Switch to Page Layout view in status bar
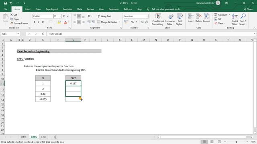The image size is (257, 144). [212, 142]
